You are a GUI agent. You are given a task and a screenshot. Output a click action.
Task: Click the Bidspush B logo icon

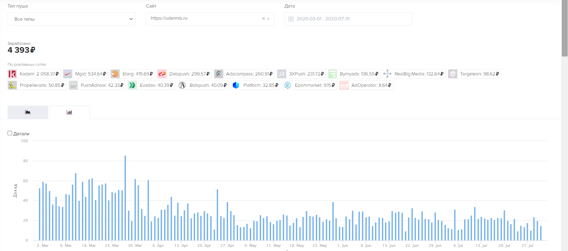[182, 85]
